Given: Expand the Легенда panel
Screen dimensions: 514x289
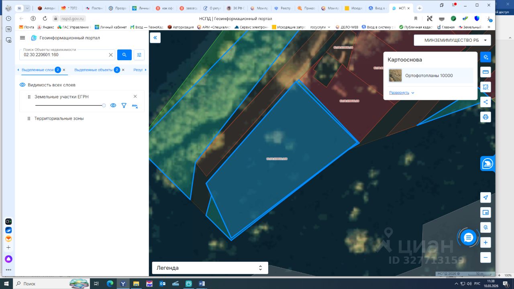Looking at the screenshot, I should point(210,268).
